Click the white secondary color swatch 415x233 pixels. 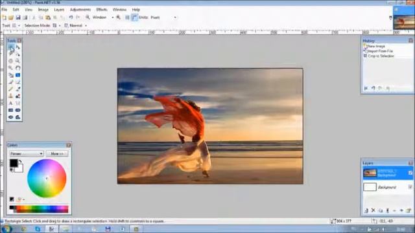[19, 168]
